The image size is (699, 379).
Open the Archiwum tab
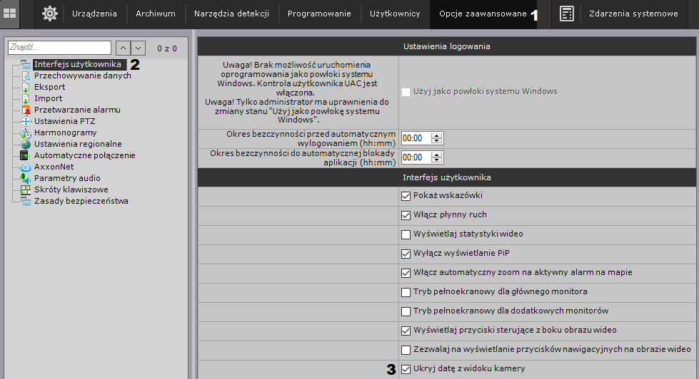tap(156, 14)
